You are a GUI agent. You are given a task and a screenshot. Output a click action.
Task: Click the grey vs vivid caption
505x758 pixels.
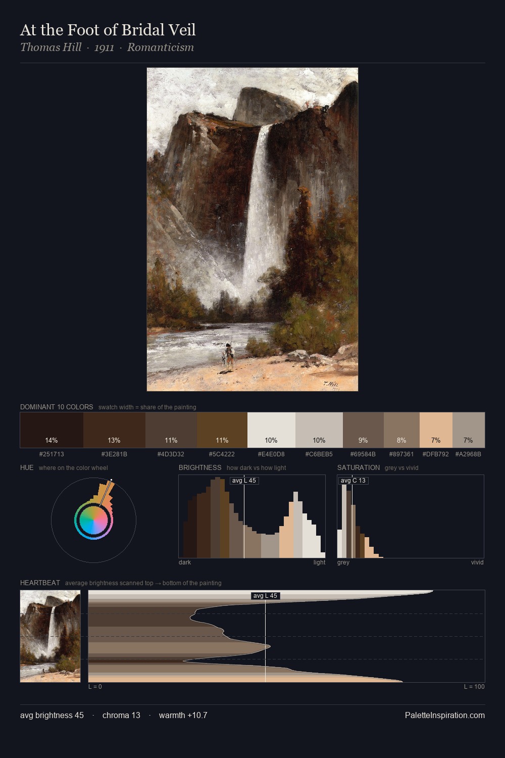(x=401, y=467)
